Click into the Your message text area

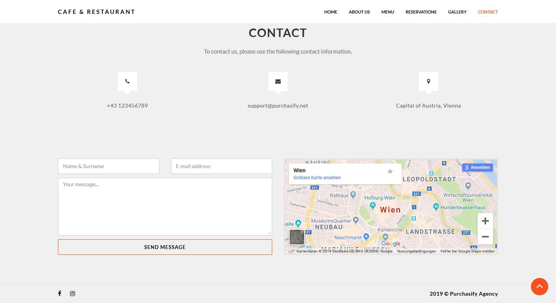[x=165, y=206]
